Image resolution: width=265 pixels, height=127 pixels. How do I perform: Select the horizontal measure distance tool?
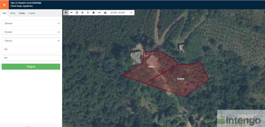pyautogui.click(x=99, y=13)
